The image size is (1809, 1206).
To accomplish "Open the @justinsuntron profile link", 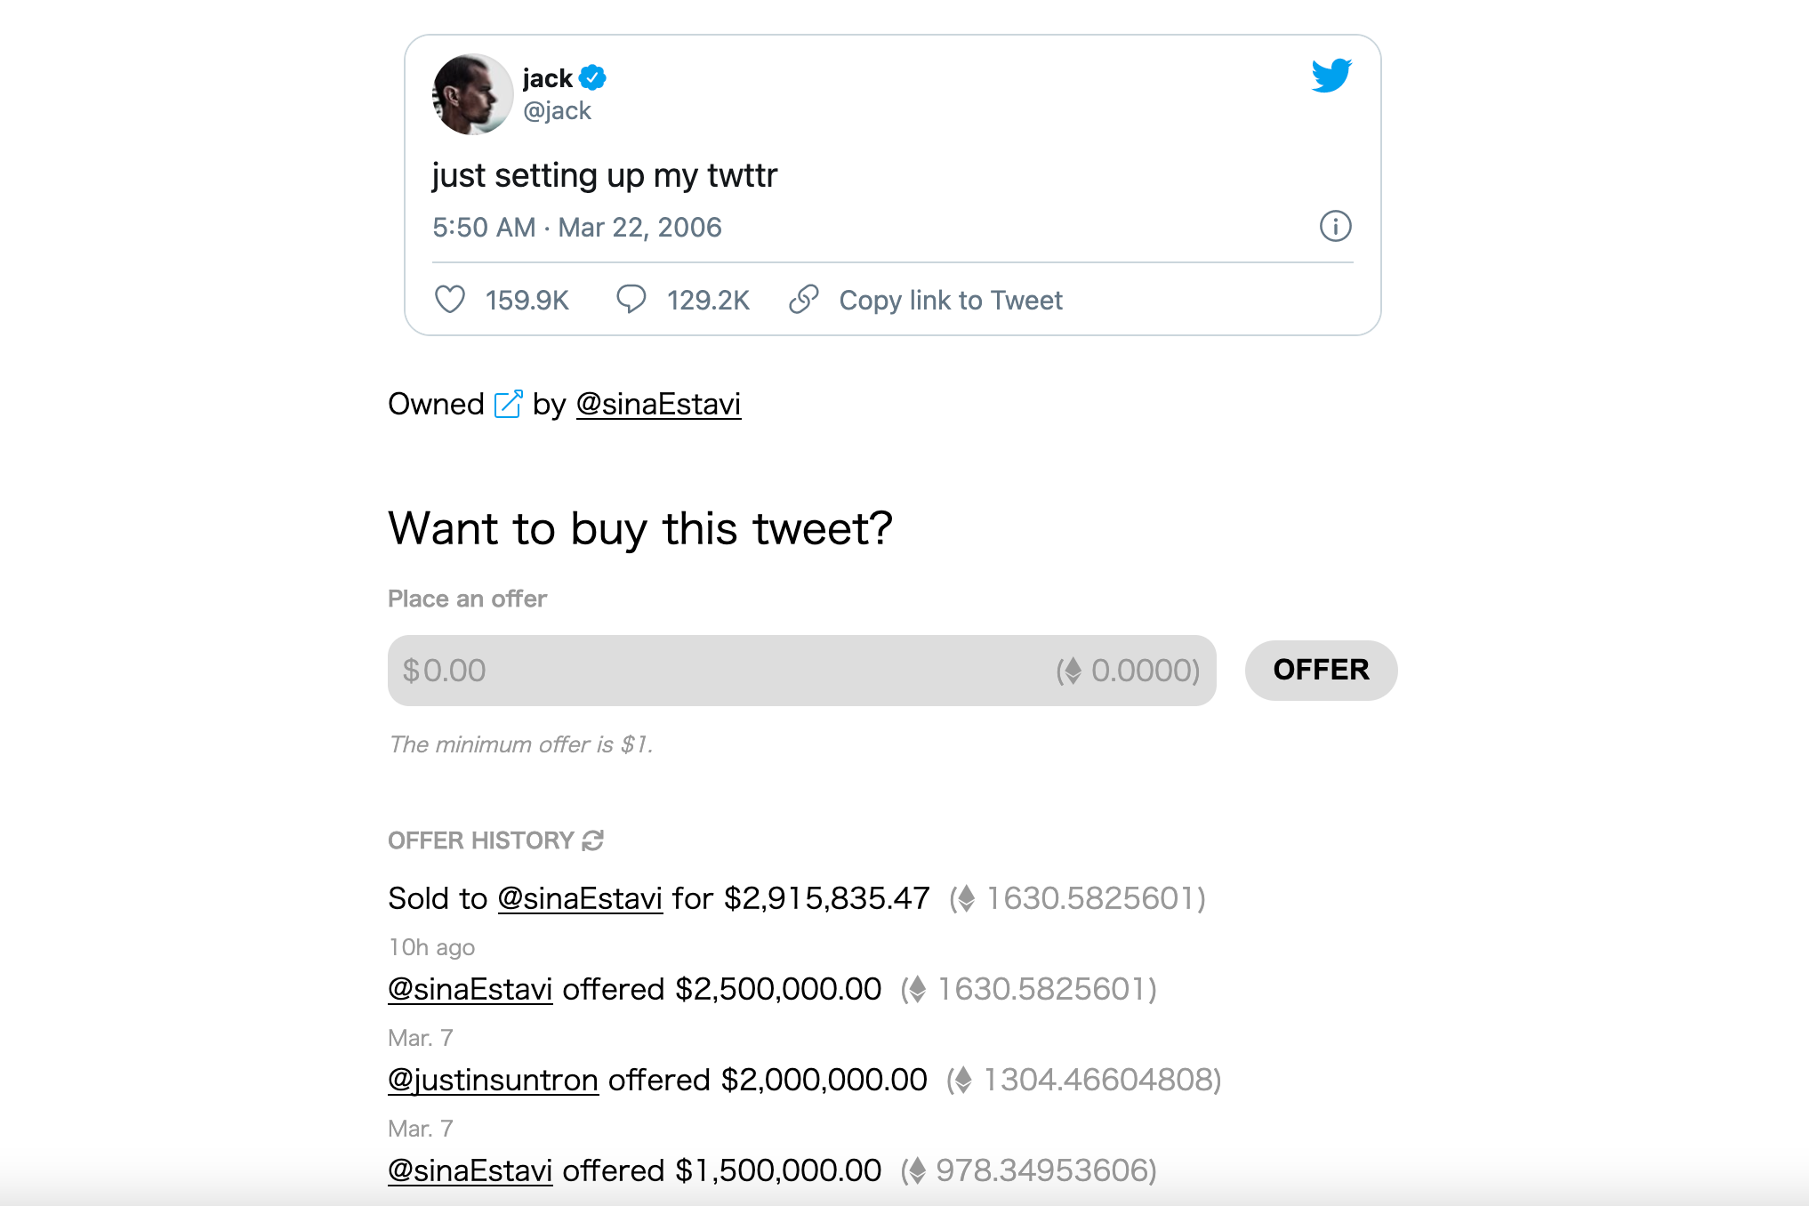I will pyautogui.click(x=493, y=1081).
